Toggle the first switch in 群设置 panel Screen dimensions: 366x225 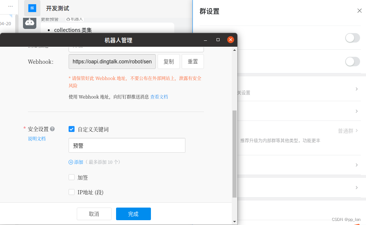coord(352,38)
